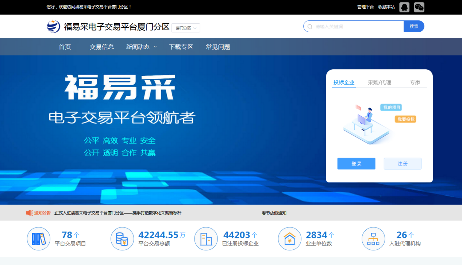Click the orange megaphone 通知公告 icon
Viewport: 462px width, 265px height.
(x=30, y=213)
